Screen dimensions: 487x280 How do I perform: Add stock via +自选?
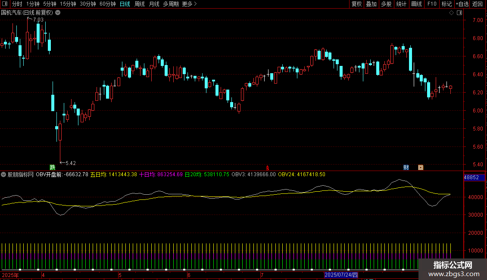(462, 4)
